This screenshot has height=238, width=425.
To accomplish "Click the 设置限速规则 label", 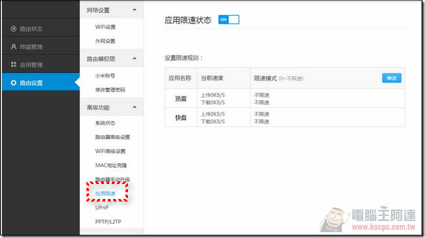I will (184, 58).
